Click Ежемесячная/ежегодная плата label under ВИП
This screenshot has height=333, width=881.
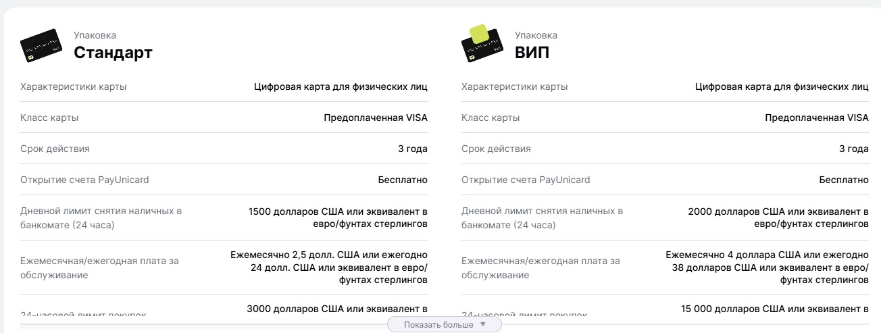(540, 267)
